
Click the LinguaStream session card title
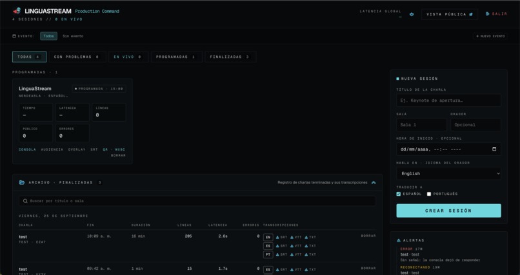click(x=35, y=88)
